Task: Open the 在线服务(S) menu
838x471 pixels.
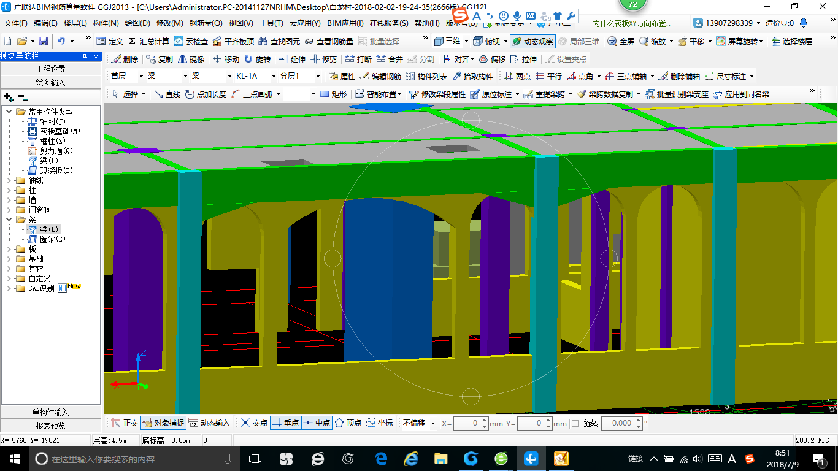Action: point(389,23)
